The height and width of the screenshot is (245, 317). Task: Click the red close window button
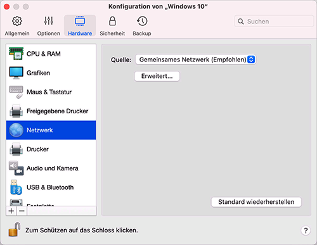(7, 7)
